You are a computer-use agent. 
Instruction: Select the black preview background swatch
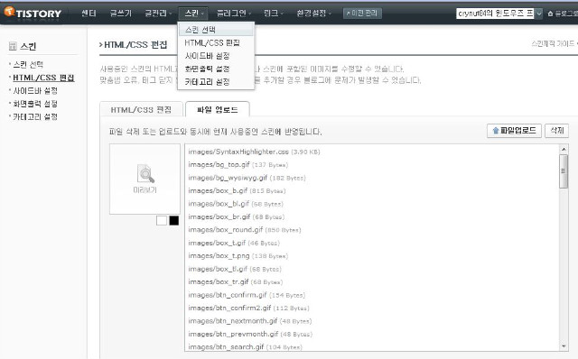click(174, 221)
